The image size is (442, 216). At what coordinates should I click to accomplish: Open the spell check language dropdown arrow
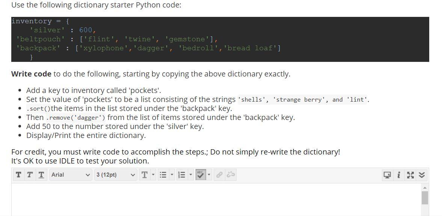(209, 175)
